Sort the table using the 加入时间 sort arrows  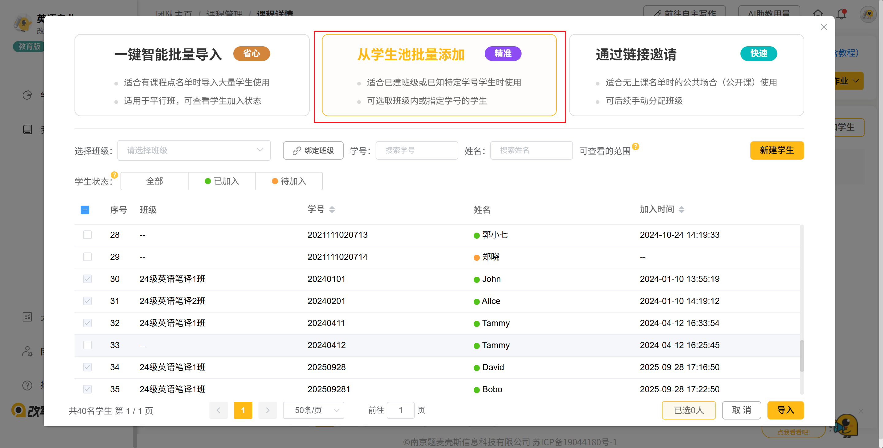click(x=682, y=209)
